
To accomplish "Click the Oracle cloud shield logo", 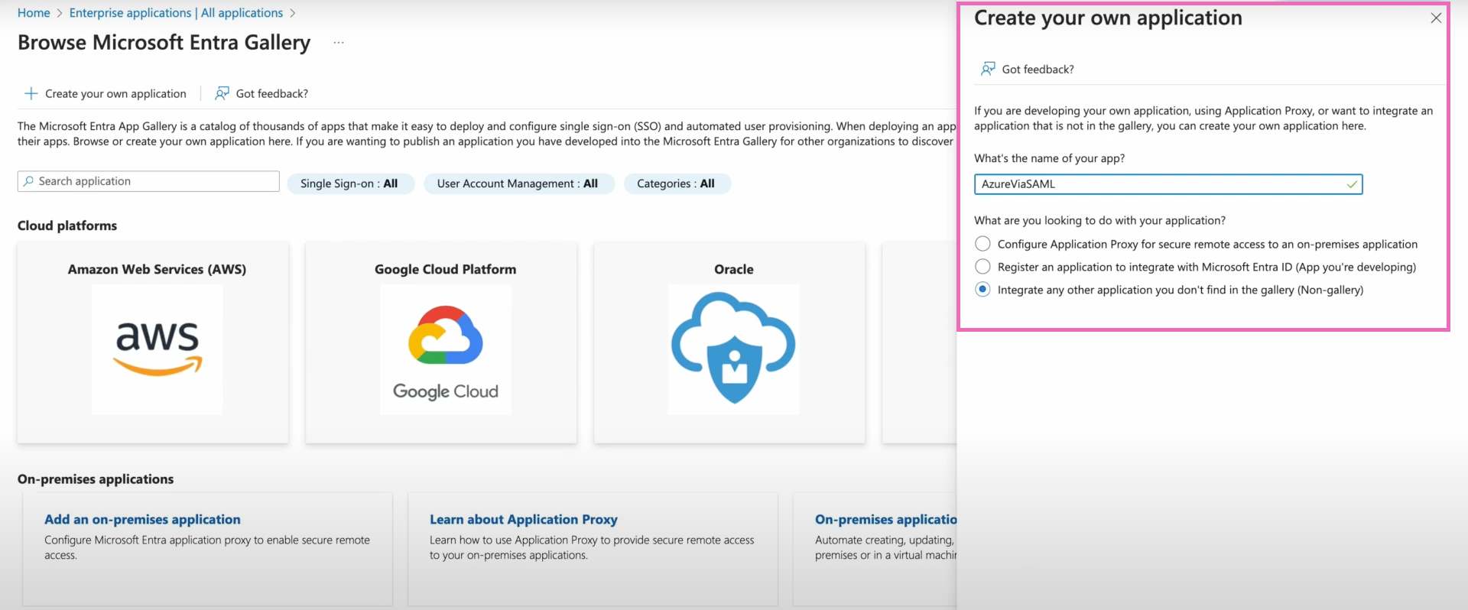I will (x=734, y=349).
